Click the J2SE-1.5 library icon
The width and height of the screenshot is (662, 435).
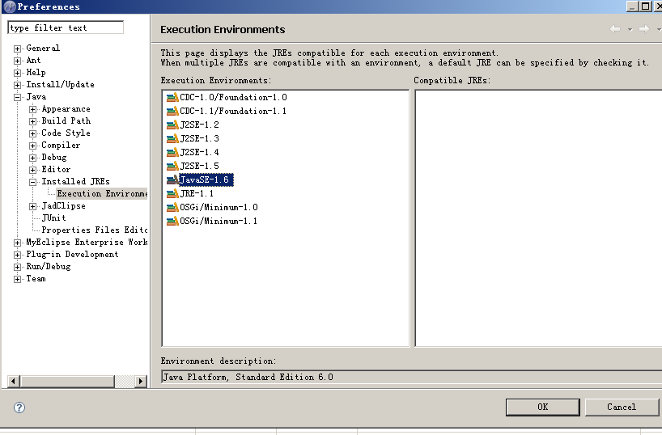(x=172, y=166)
